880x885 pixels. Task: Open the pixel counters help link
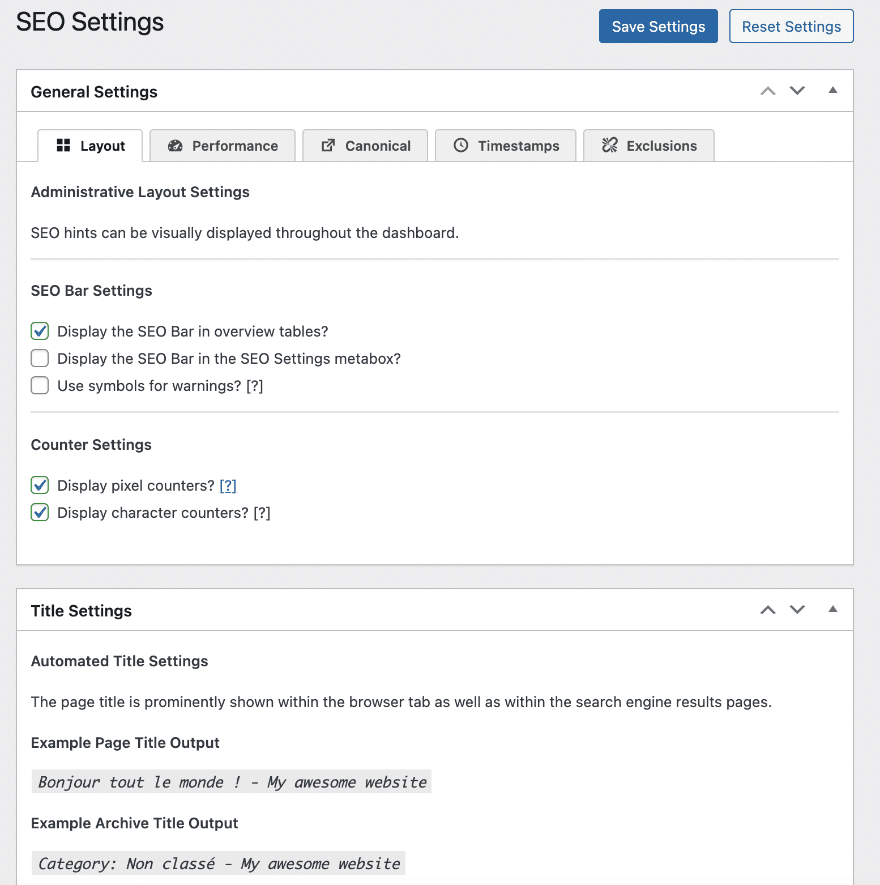pyautogui.click(x=228, y=486)
